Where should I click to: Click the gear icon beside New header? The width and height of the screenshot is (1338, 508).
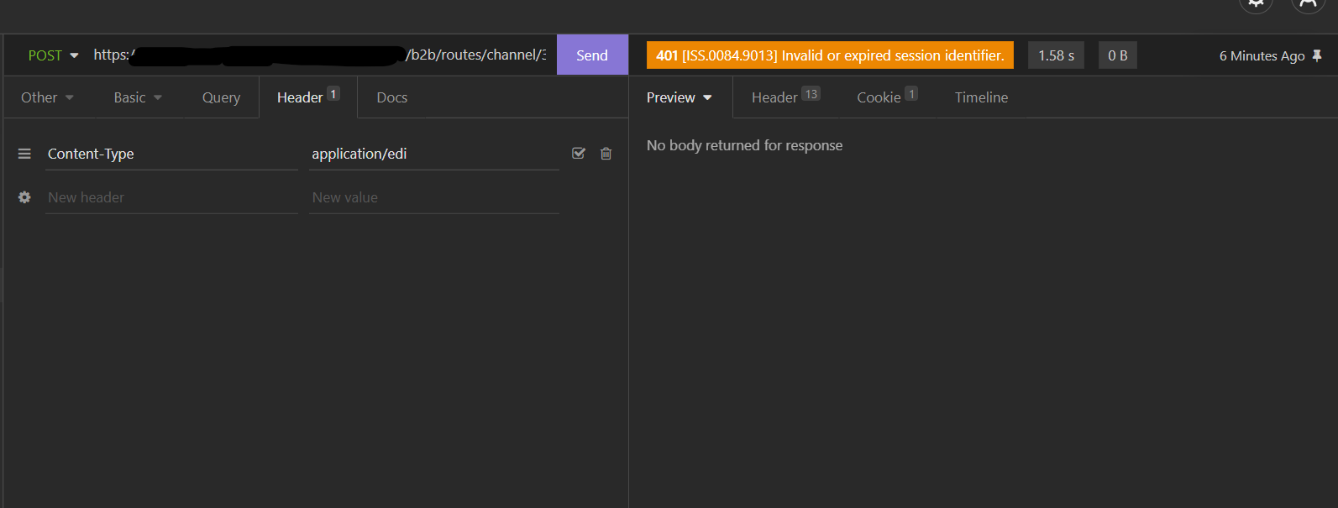[24, 197]
